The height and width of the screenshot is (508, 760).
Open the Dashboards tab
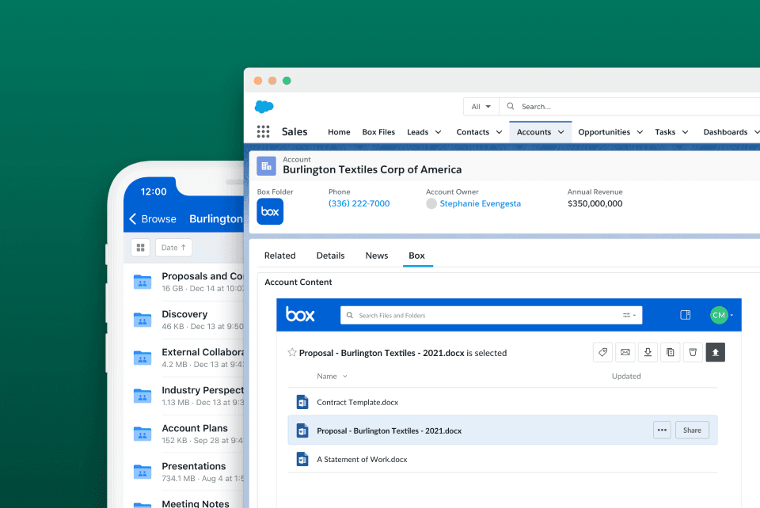click(726, 132)
